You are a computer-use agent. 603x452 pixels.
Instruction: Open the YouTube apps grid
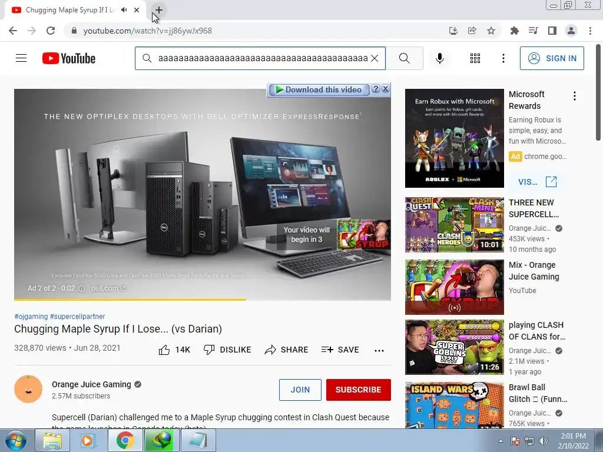(475, 58)
